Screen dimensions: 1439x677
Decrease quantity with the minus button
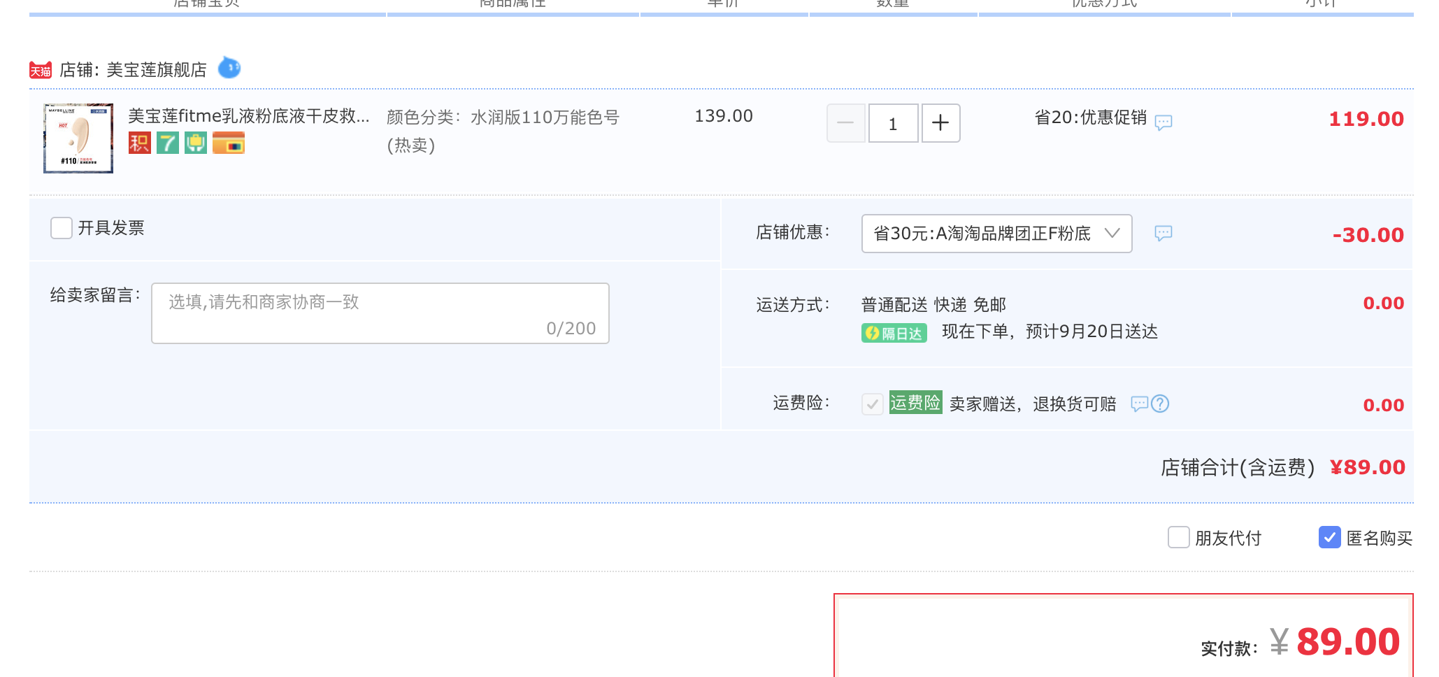click(x=846, y=123)
